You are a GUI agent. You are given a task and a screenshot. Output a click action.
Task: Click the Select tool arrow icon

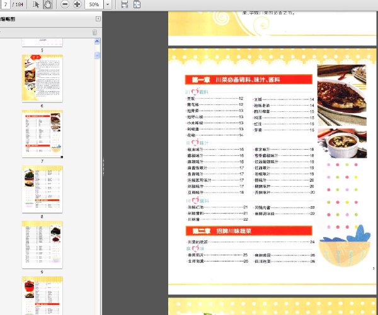pyautogui.click(x=36, y=4)
